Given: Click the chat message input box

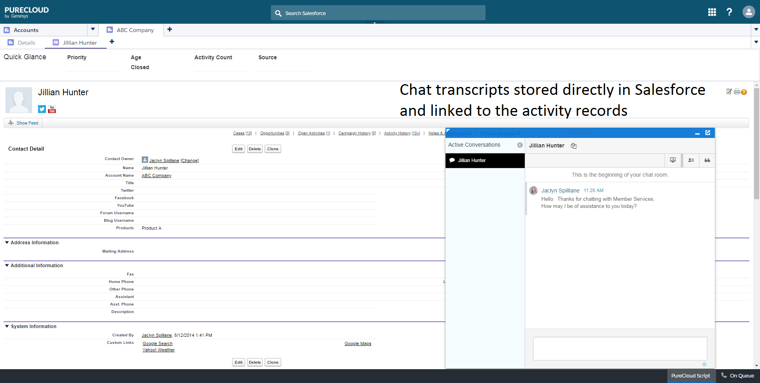Looking at the screenshot, I should tap(620, 349).
